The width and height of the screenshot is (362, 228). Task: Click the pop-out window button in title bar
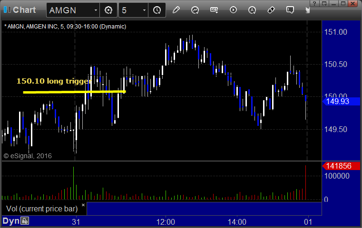(x=324, y=3)
